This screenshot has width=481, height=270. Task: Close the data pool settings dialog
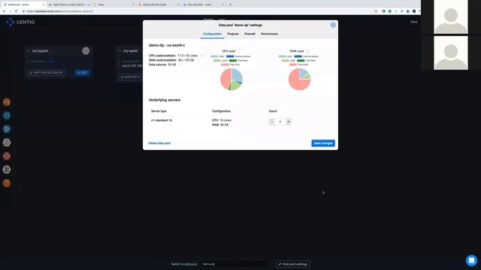(x=333, y=25)
